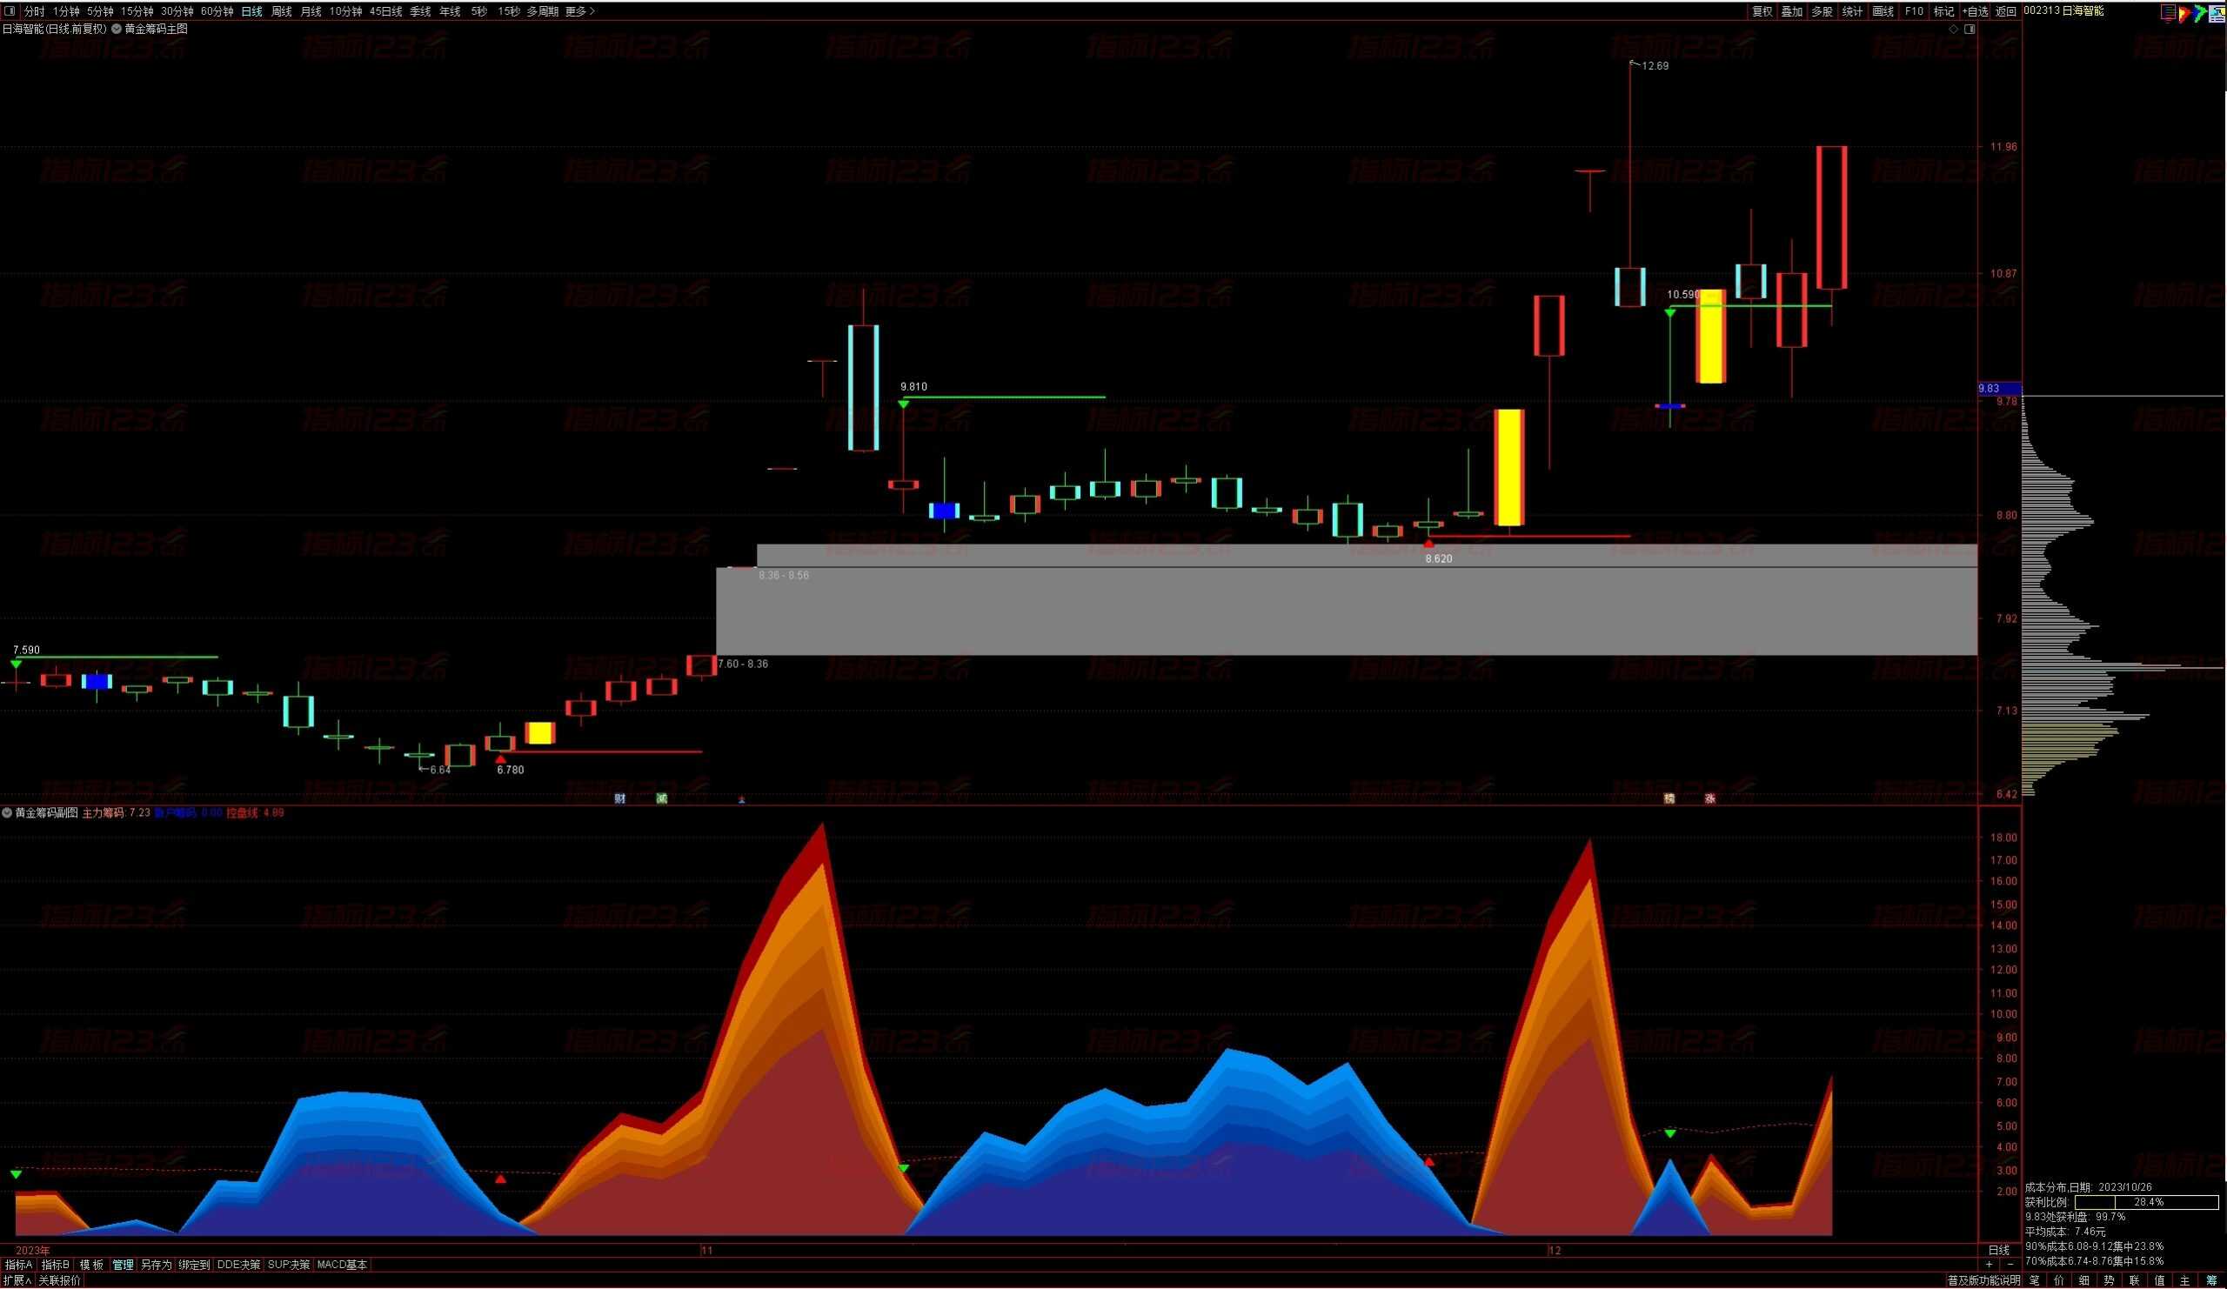
Task: Toggle the side panel icon beside diamond
Action: click(1969, 30)
